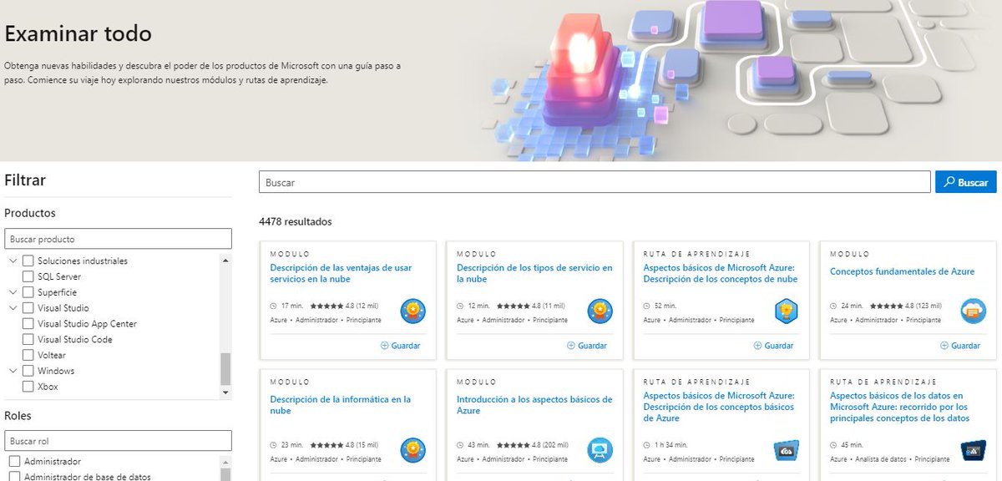
Task: Collapse the Soluciones industriales chevron
Action: click(x=13, y=261)
